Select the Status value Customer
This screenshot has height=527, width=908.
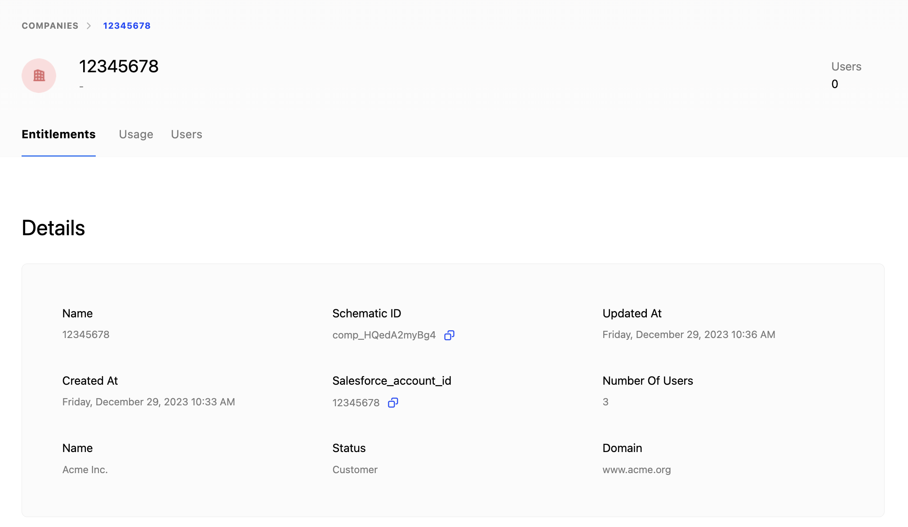355,470
